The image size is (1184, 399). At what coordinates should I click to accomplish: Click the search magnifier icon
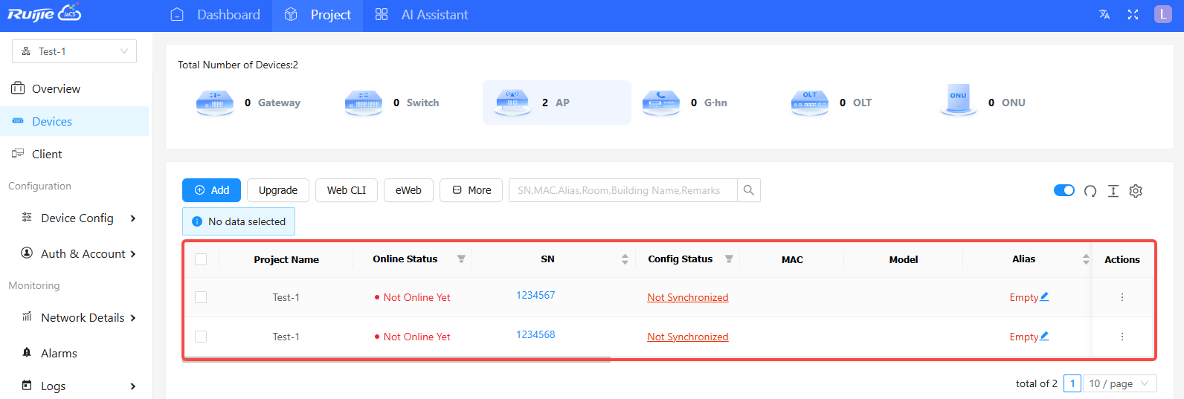pyautogui.click(x=748, y=190)
